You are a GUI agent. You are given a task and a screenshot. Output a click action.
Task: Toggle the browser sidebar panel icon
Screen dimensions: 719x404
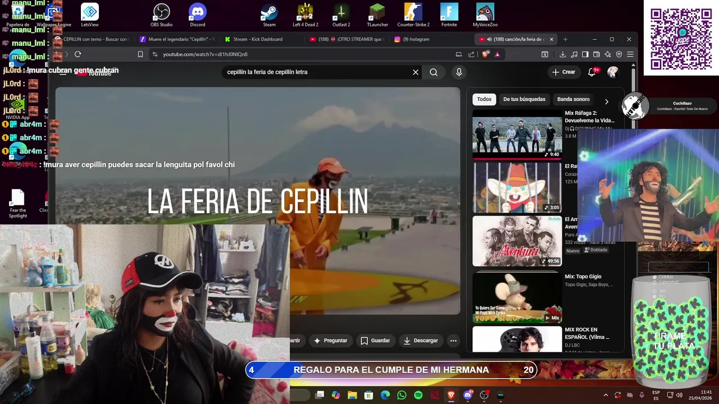point(585,54)
